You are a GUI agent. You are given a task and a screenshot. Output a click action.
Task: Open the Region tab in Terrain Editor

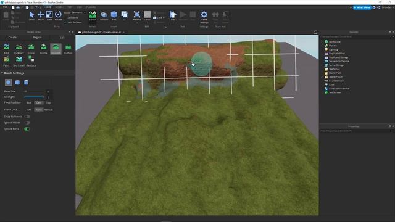(37, 37)
